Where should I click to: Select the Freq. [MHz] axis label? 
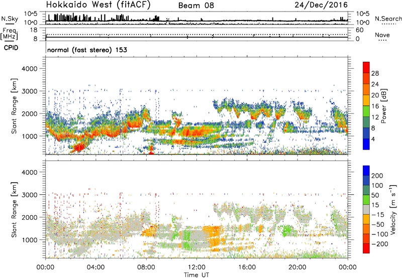9,34
